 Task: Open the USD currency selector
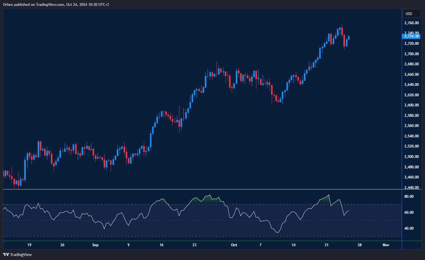[x=409, y=13]
